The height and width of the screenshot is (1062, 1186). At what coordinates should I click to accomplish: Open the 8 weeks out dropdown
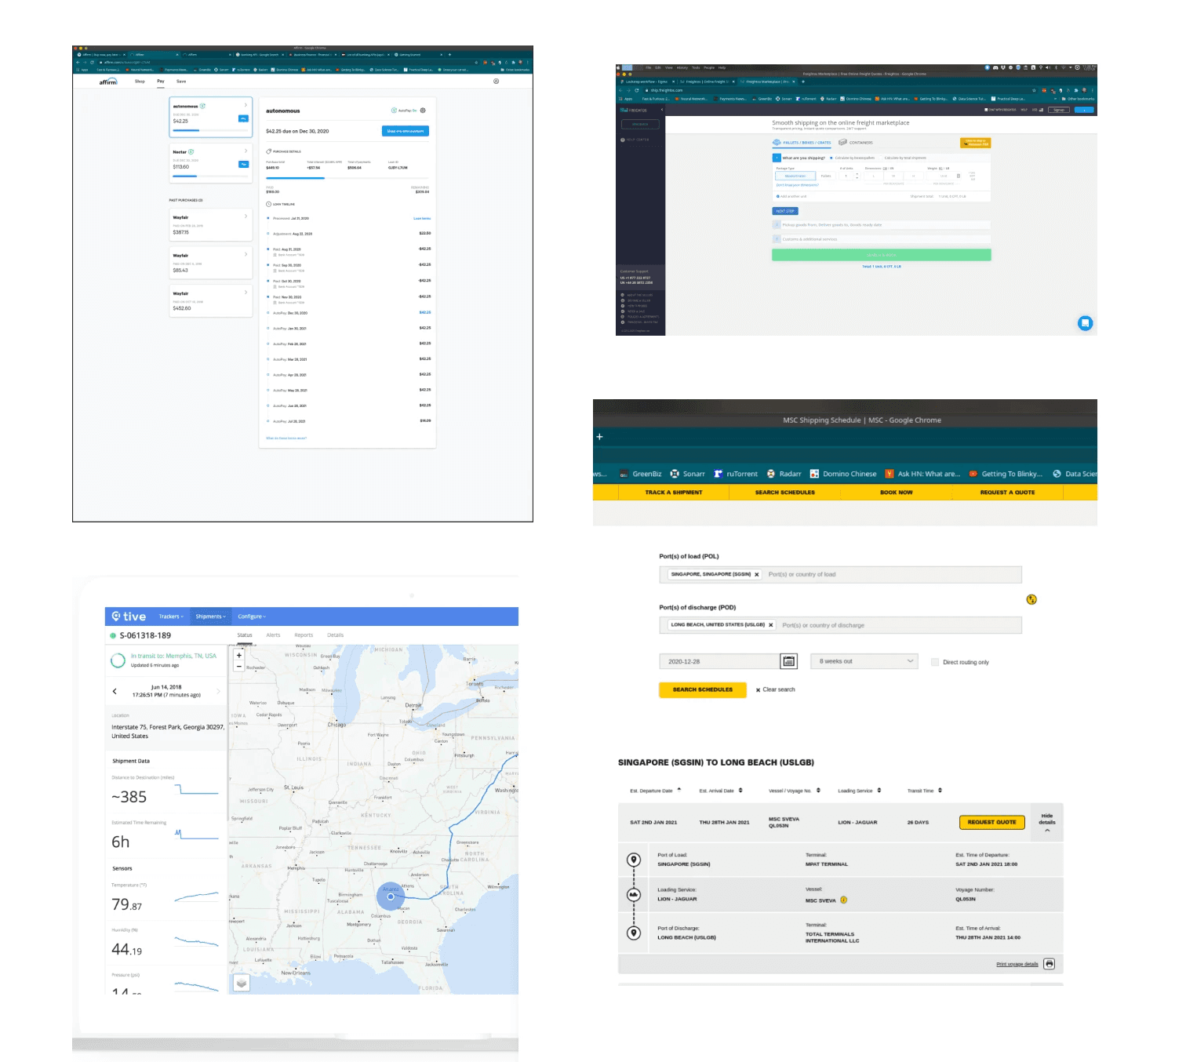pos(864,661)
